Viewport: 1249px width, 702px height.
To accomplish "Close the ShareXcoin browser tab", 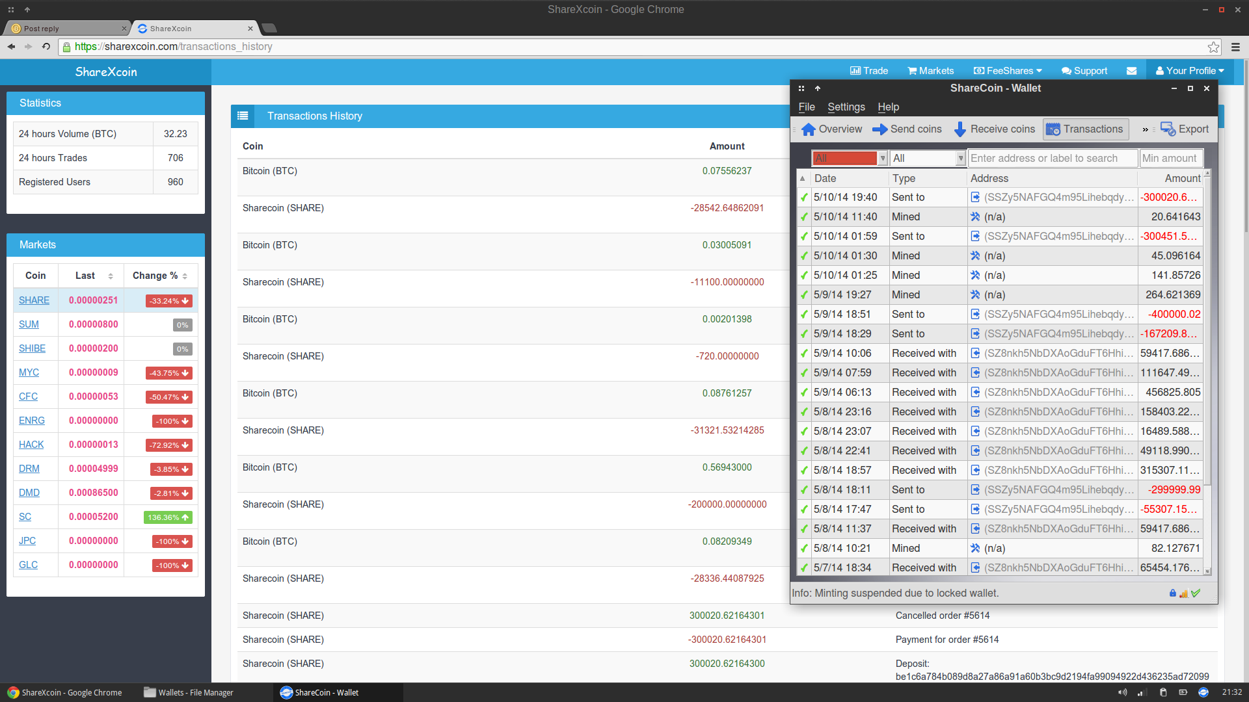I will 250,29.
